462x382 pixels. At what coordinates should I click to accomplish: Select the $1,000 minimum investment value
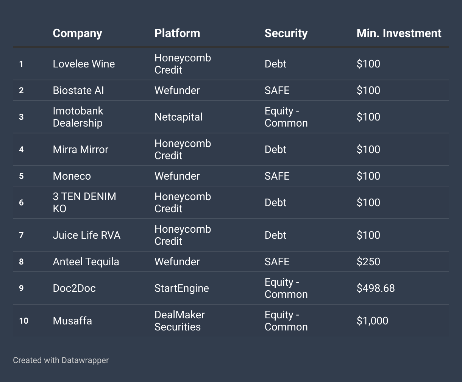(372, 321)
